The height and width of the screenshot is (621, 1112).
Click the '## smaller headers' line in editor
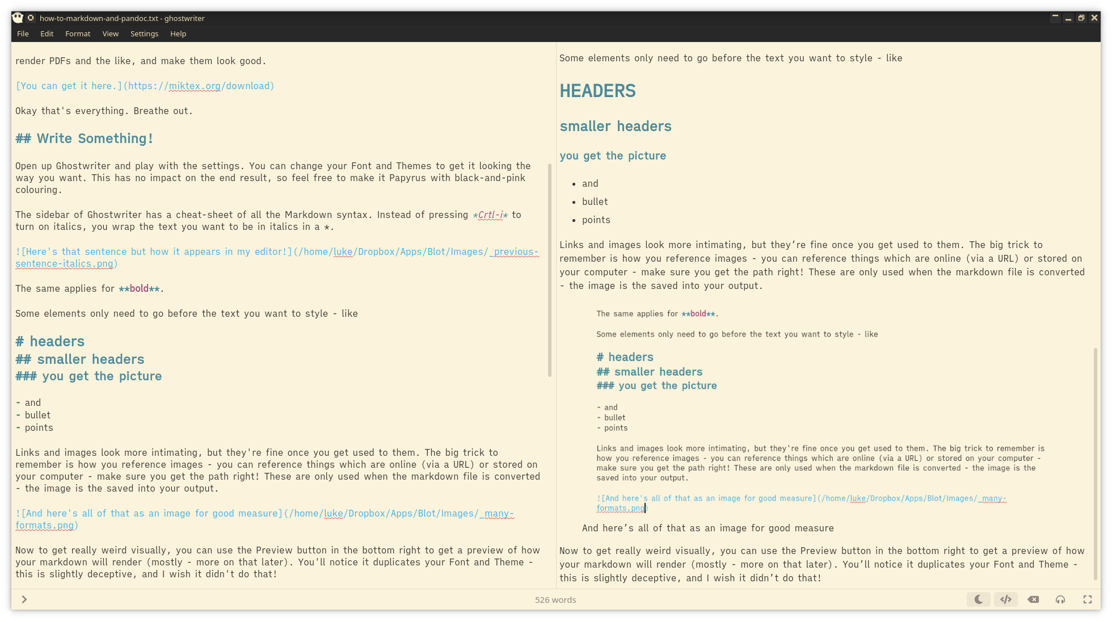pos(80,359)
